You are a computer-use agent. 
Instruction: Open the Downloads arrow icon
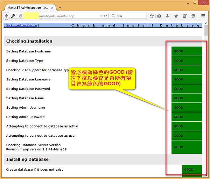pyautogui.click(x=167, y=16)
